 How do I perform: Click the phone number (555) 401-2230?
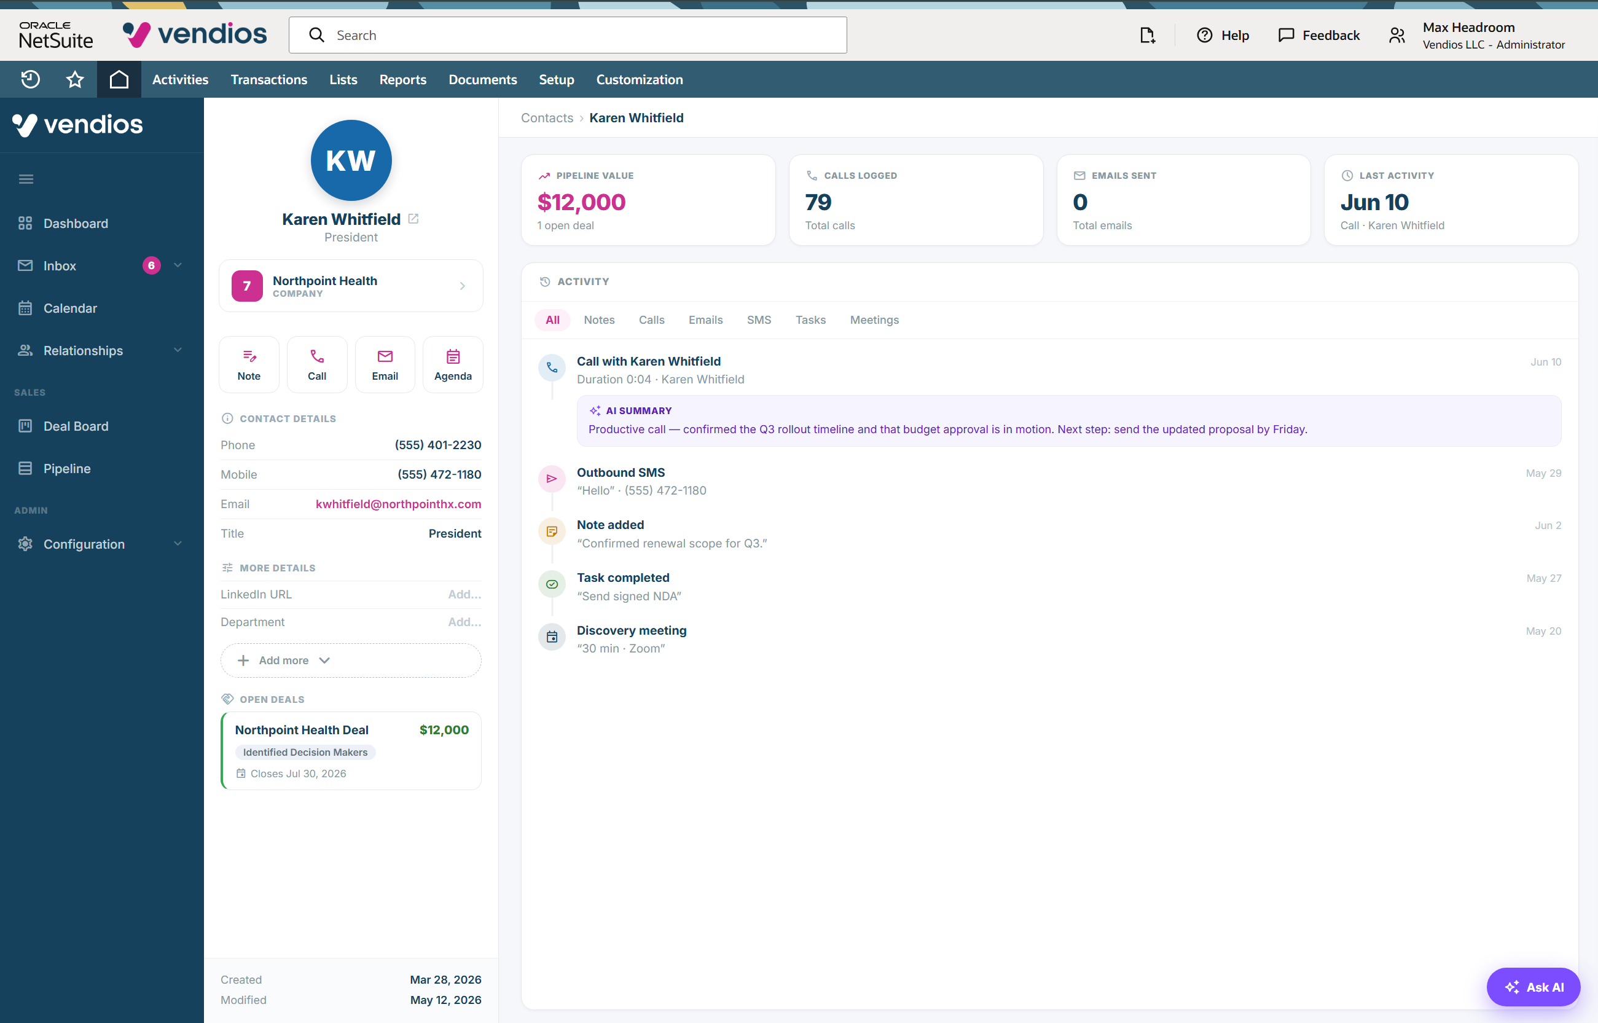point(437,445)
